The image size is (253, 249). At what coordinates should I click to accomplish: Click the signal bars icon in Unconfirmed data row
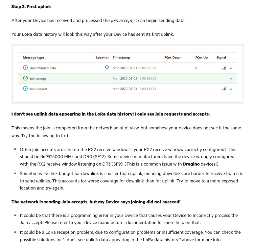tap(224, 68)
